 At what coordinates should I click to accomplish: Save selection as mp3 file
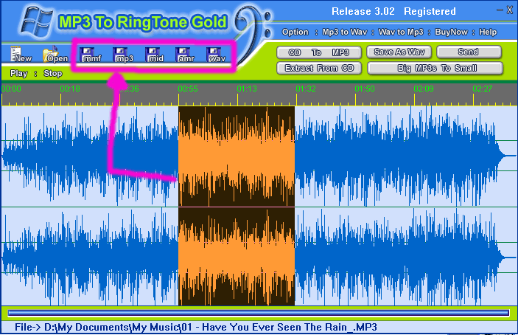point(123,55)
